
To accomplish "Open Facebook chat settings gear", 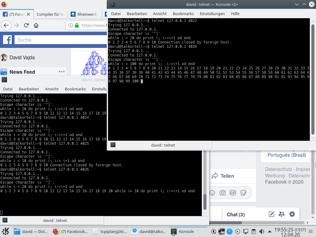I will click(x=292, y=214).
